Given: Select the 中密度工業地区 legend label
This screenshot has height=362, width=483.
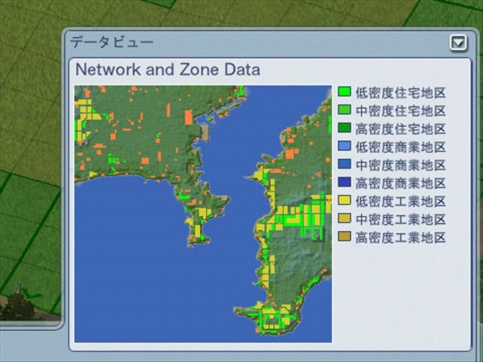Looking at the screenshot, I should 401,220.
